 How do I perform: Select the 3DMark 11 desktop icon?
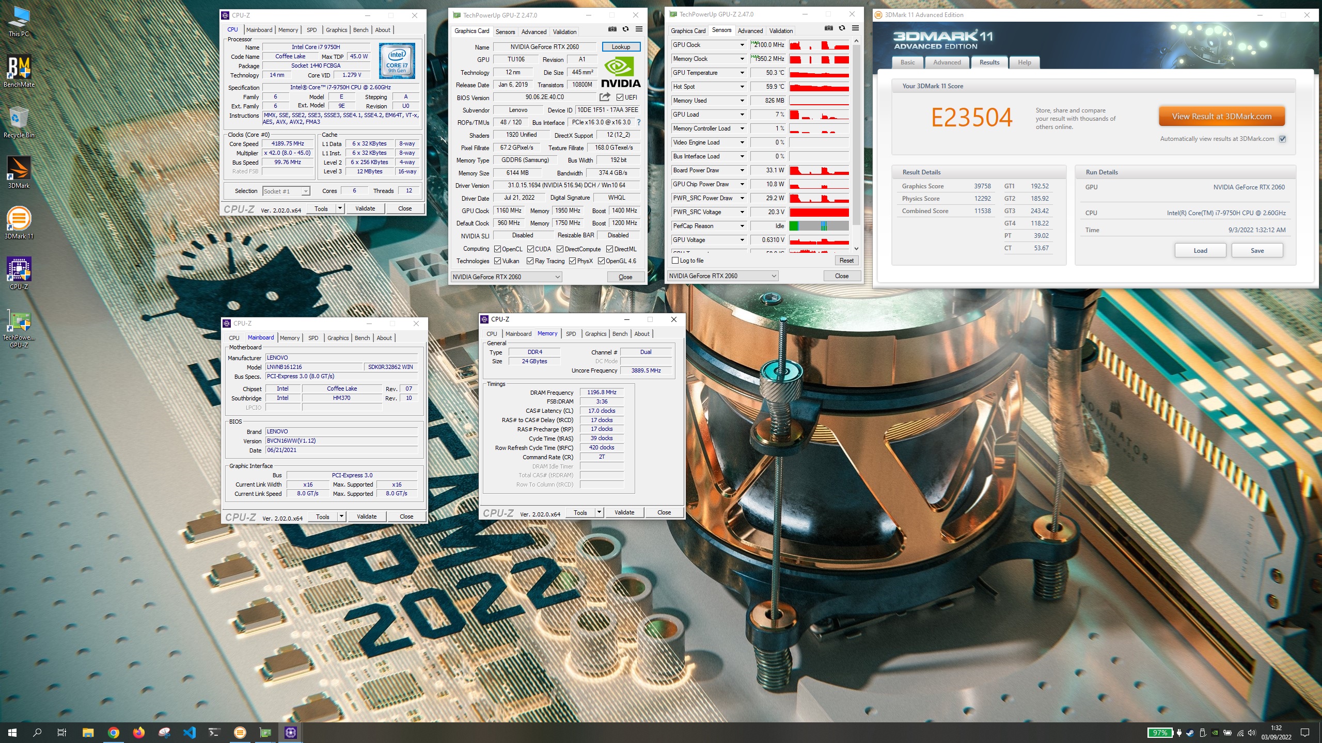[19, 223]
